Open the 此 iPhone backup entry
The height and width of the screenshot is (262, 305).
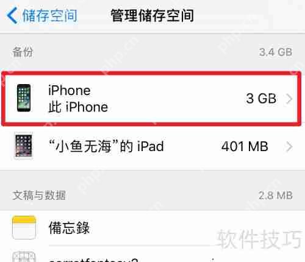151,99
